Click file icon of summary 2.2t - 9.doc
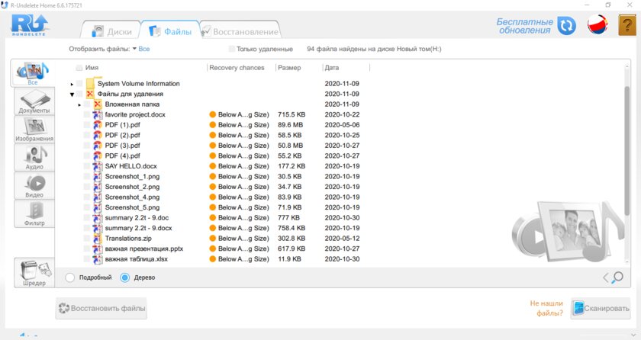The width and height of the screenshot is (641, 340). 98,218
